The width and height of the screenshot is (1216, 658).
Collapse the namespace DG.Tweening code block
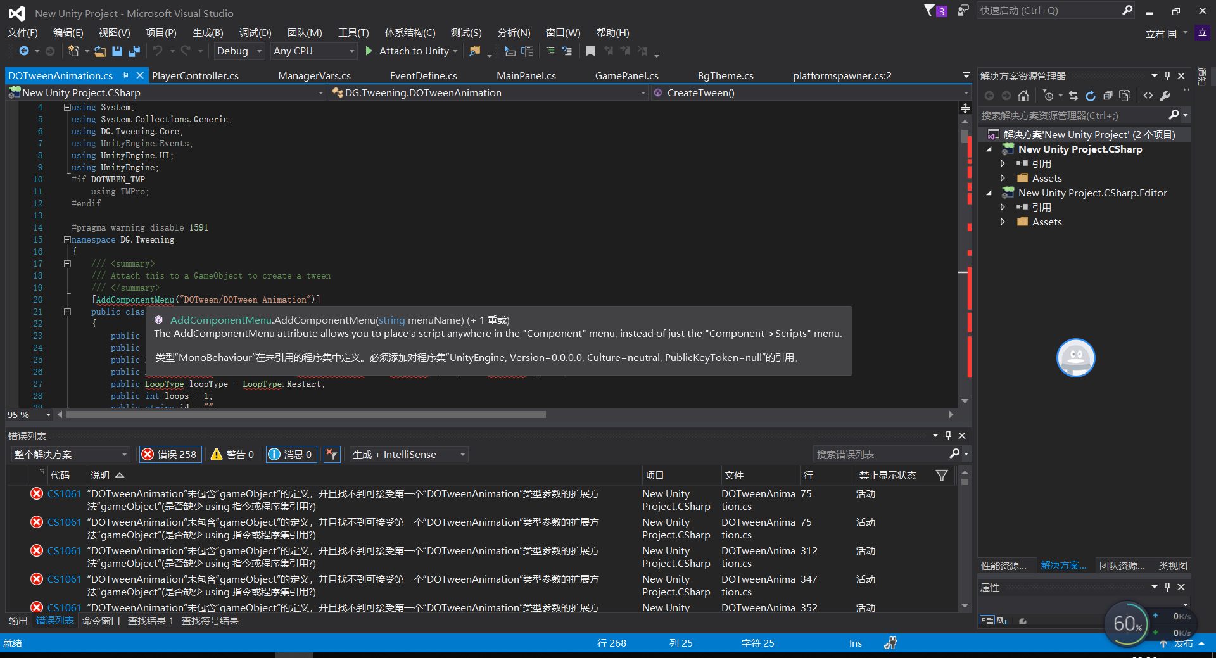click(67, 239)
